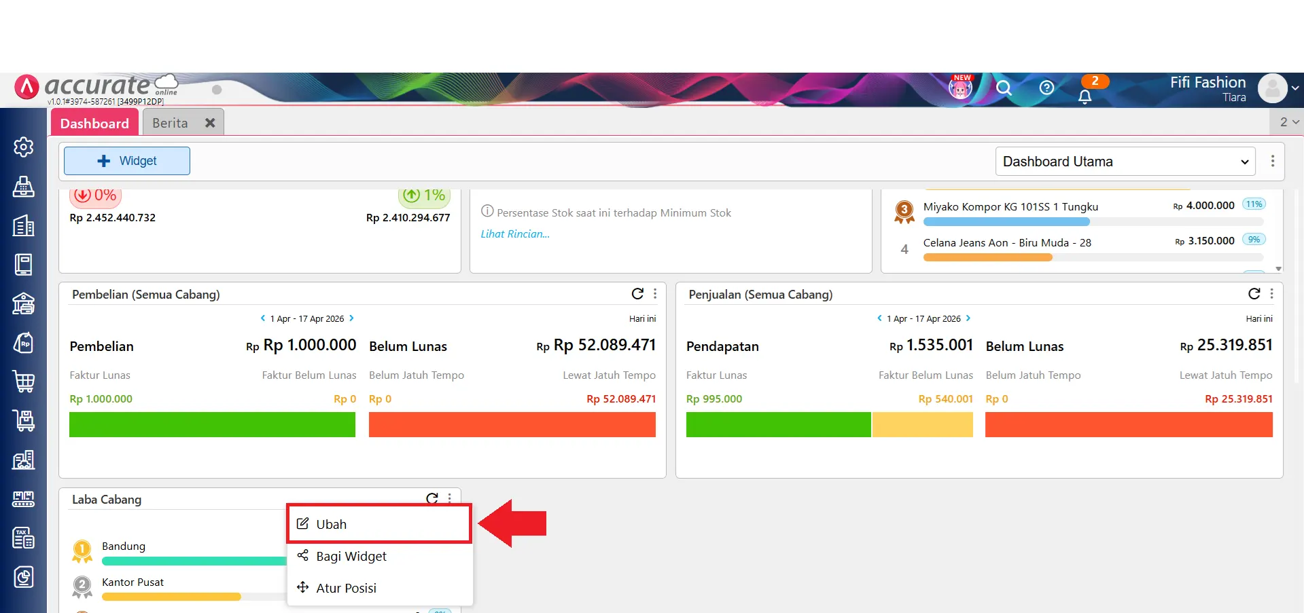Viewport: 1304px width, 613px height.
Task: Click the 9% badge on Celana Jeans row
Action: coord(1254,239)
